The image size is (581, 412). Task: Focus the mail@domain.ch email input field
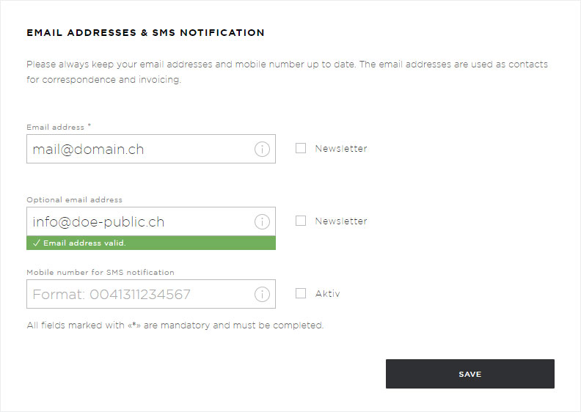pos(151,149)
